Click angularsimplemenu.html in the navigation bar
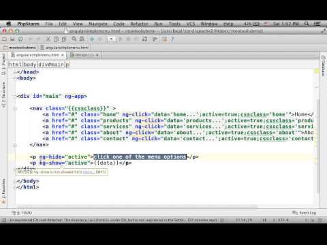Screen dimensions: 327x245 click(x=65, y=48)
